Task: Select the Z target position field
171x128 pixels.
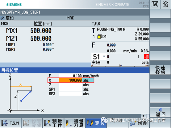Action: pyautogui.click(x=70, y=85)
